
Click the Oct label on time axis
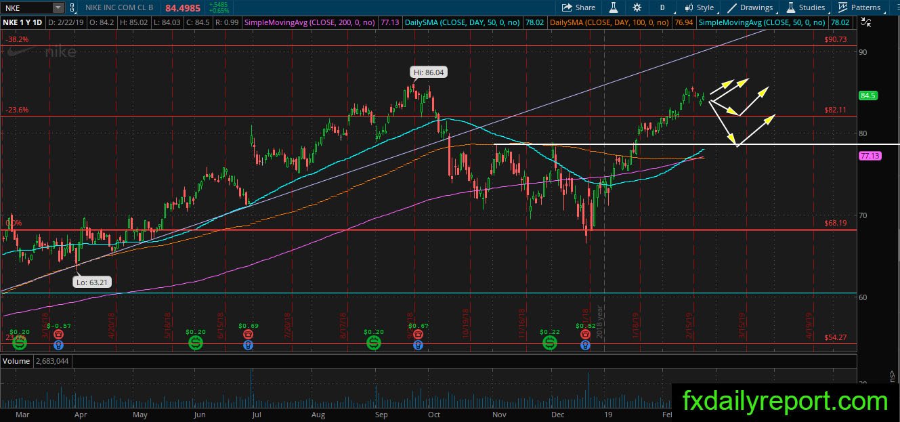click(434, 414)
